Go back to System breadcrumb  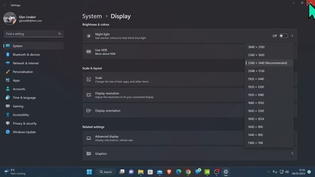[x=92, y=16]
